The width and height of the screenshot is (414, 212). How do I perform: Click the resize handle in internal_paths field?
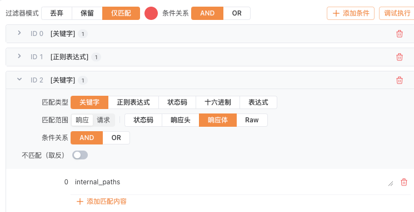[391, 184]
